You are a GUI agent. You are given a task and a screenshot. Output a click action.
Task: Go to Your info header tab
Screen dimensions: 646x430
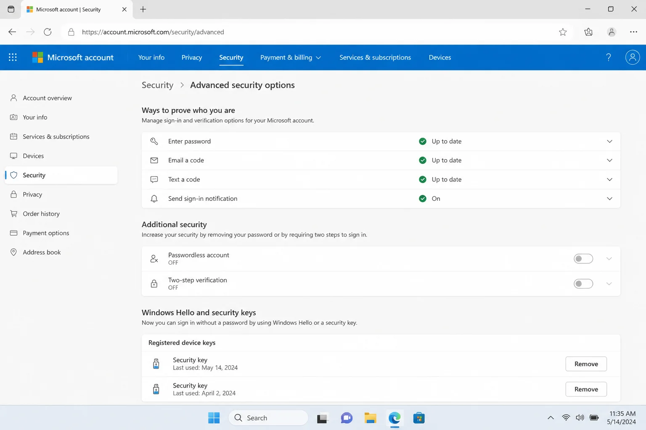click(151, 58)
